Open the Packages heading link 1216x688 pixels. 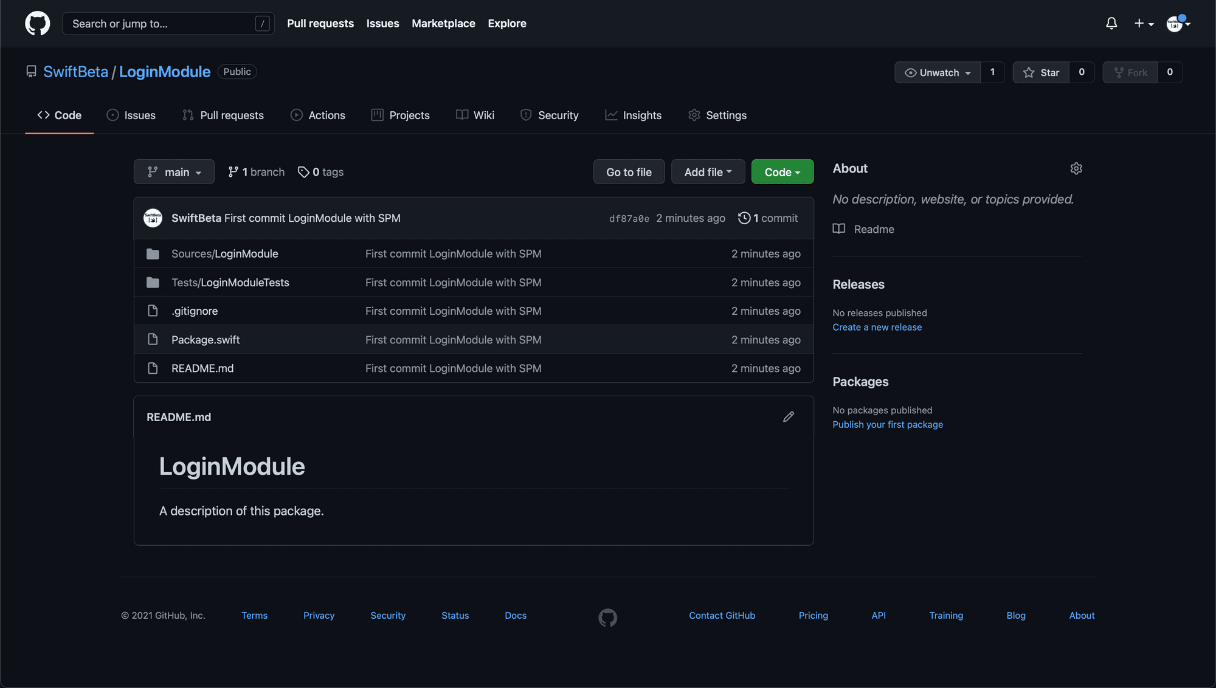860,382
